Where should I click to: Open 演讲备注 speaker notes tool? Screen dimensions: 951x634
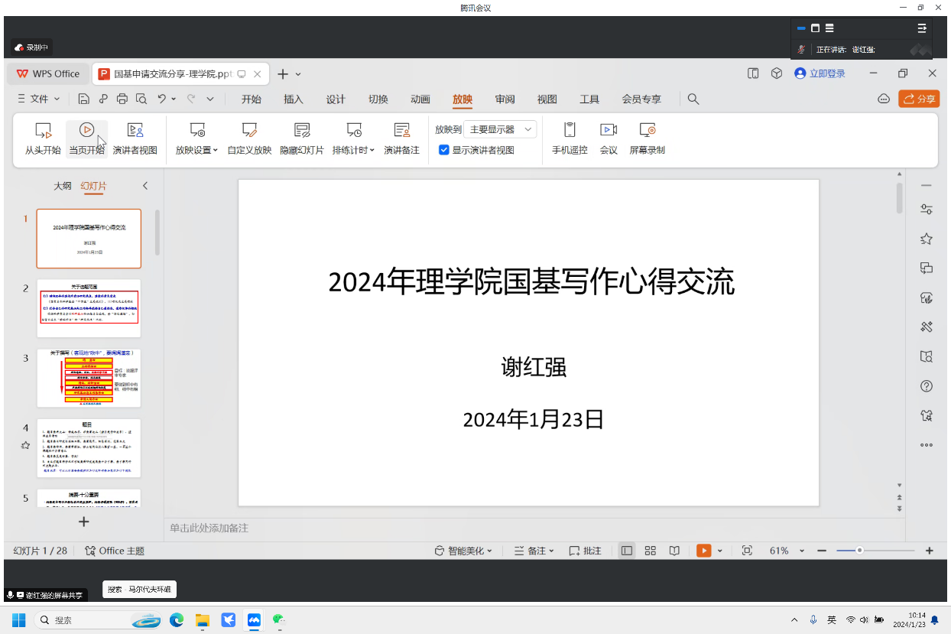[401, 131]
